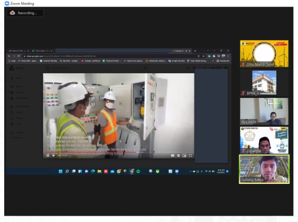Open the Chat icon in shared taskbar

tap(86, 171)
